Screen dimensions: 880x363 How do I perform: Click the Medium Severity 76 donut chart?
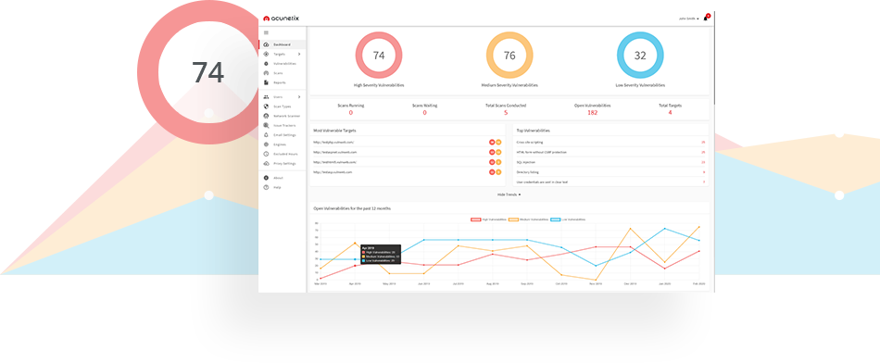pos(509,56)
